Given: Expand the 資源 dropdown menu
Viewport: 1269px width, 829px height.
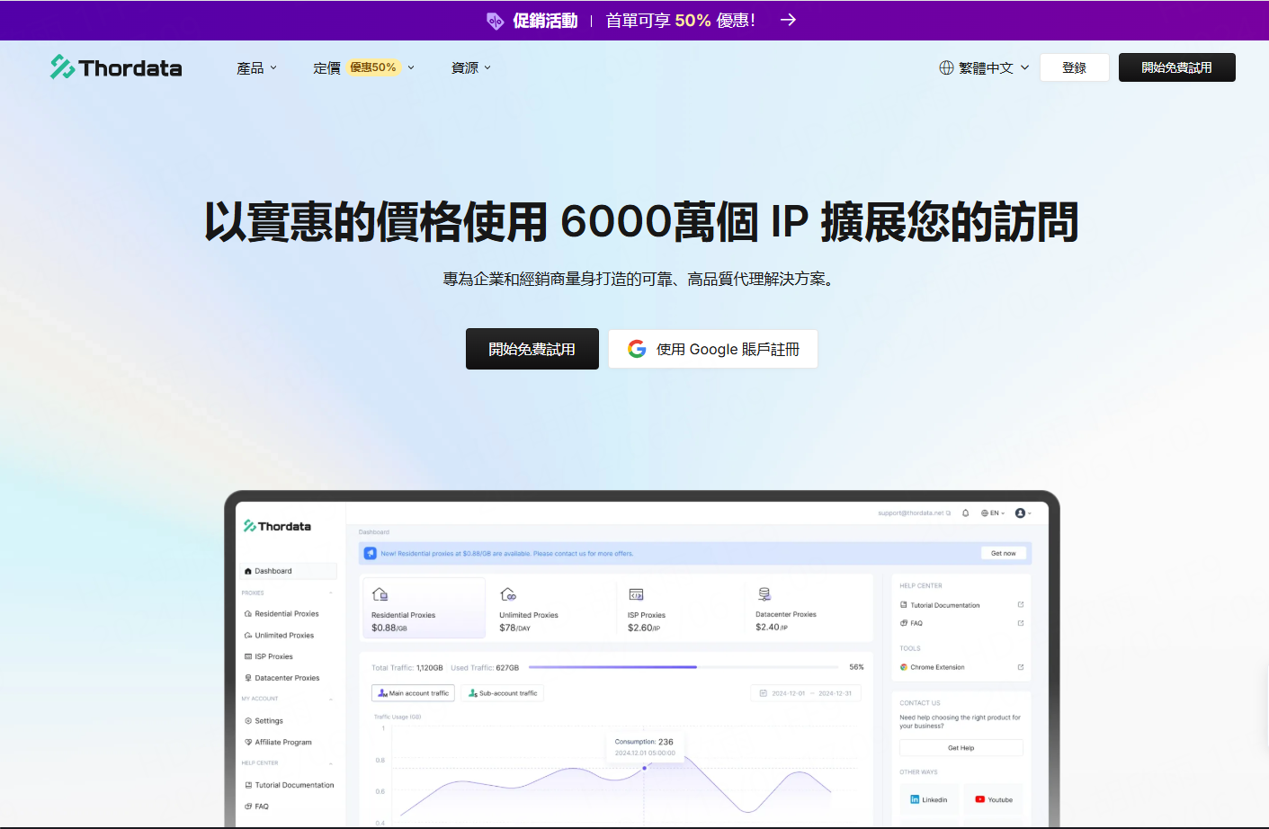Looking at the screenshot, I should [470, 68].
